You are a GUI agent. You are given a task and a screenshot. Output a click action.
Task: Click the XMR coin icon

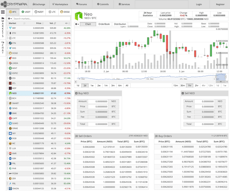pyautogui.click(x=10, y=153)
